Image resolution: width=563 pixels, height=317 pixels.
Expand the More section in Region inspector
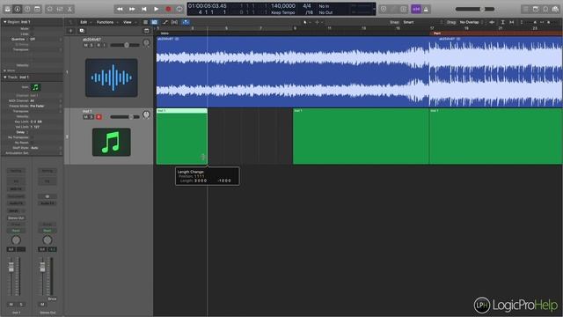click(4, 70)
